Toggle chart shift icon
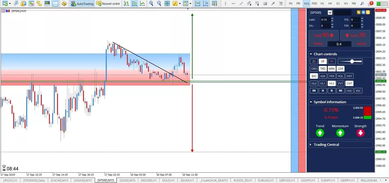This screenshot has width=389, height=183. pos(206,4)
